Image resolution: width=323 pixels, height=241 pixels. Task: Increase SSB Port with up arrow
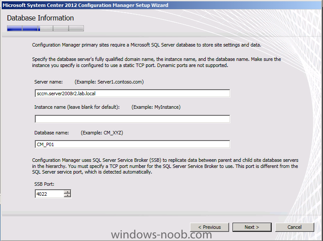tap(67, 192)
